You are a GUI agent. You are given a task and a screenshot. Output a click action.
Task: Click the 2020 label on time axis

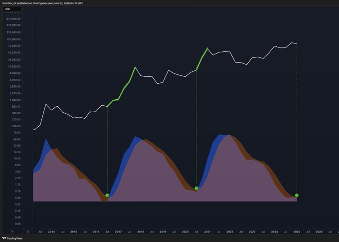[185, 232]
